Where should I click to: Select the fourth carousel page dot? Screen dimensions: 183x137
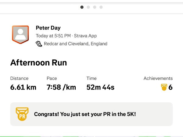(x=101, y=7)
